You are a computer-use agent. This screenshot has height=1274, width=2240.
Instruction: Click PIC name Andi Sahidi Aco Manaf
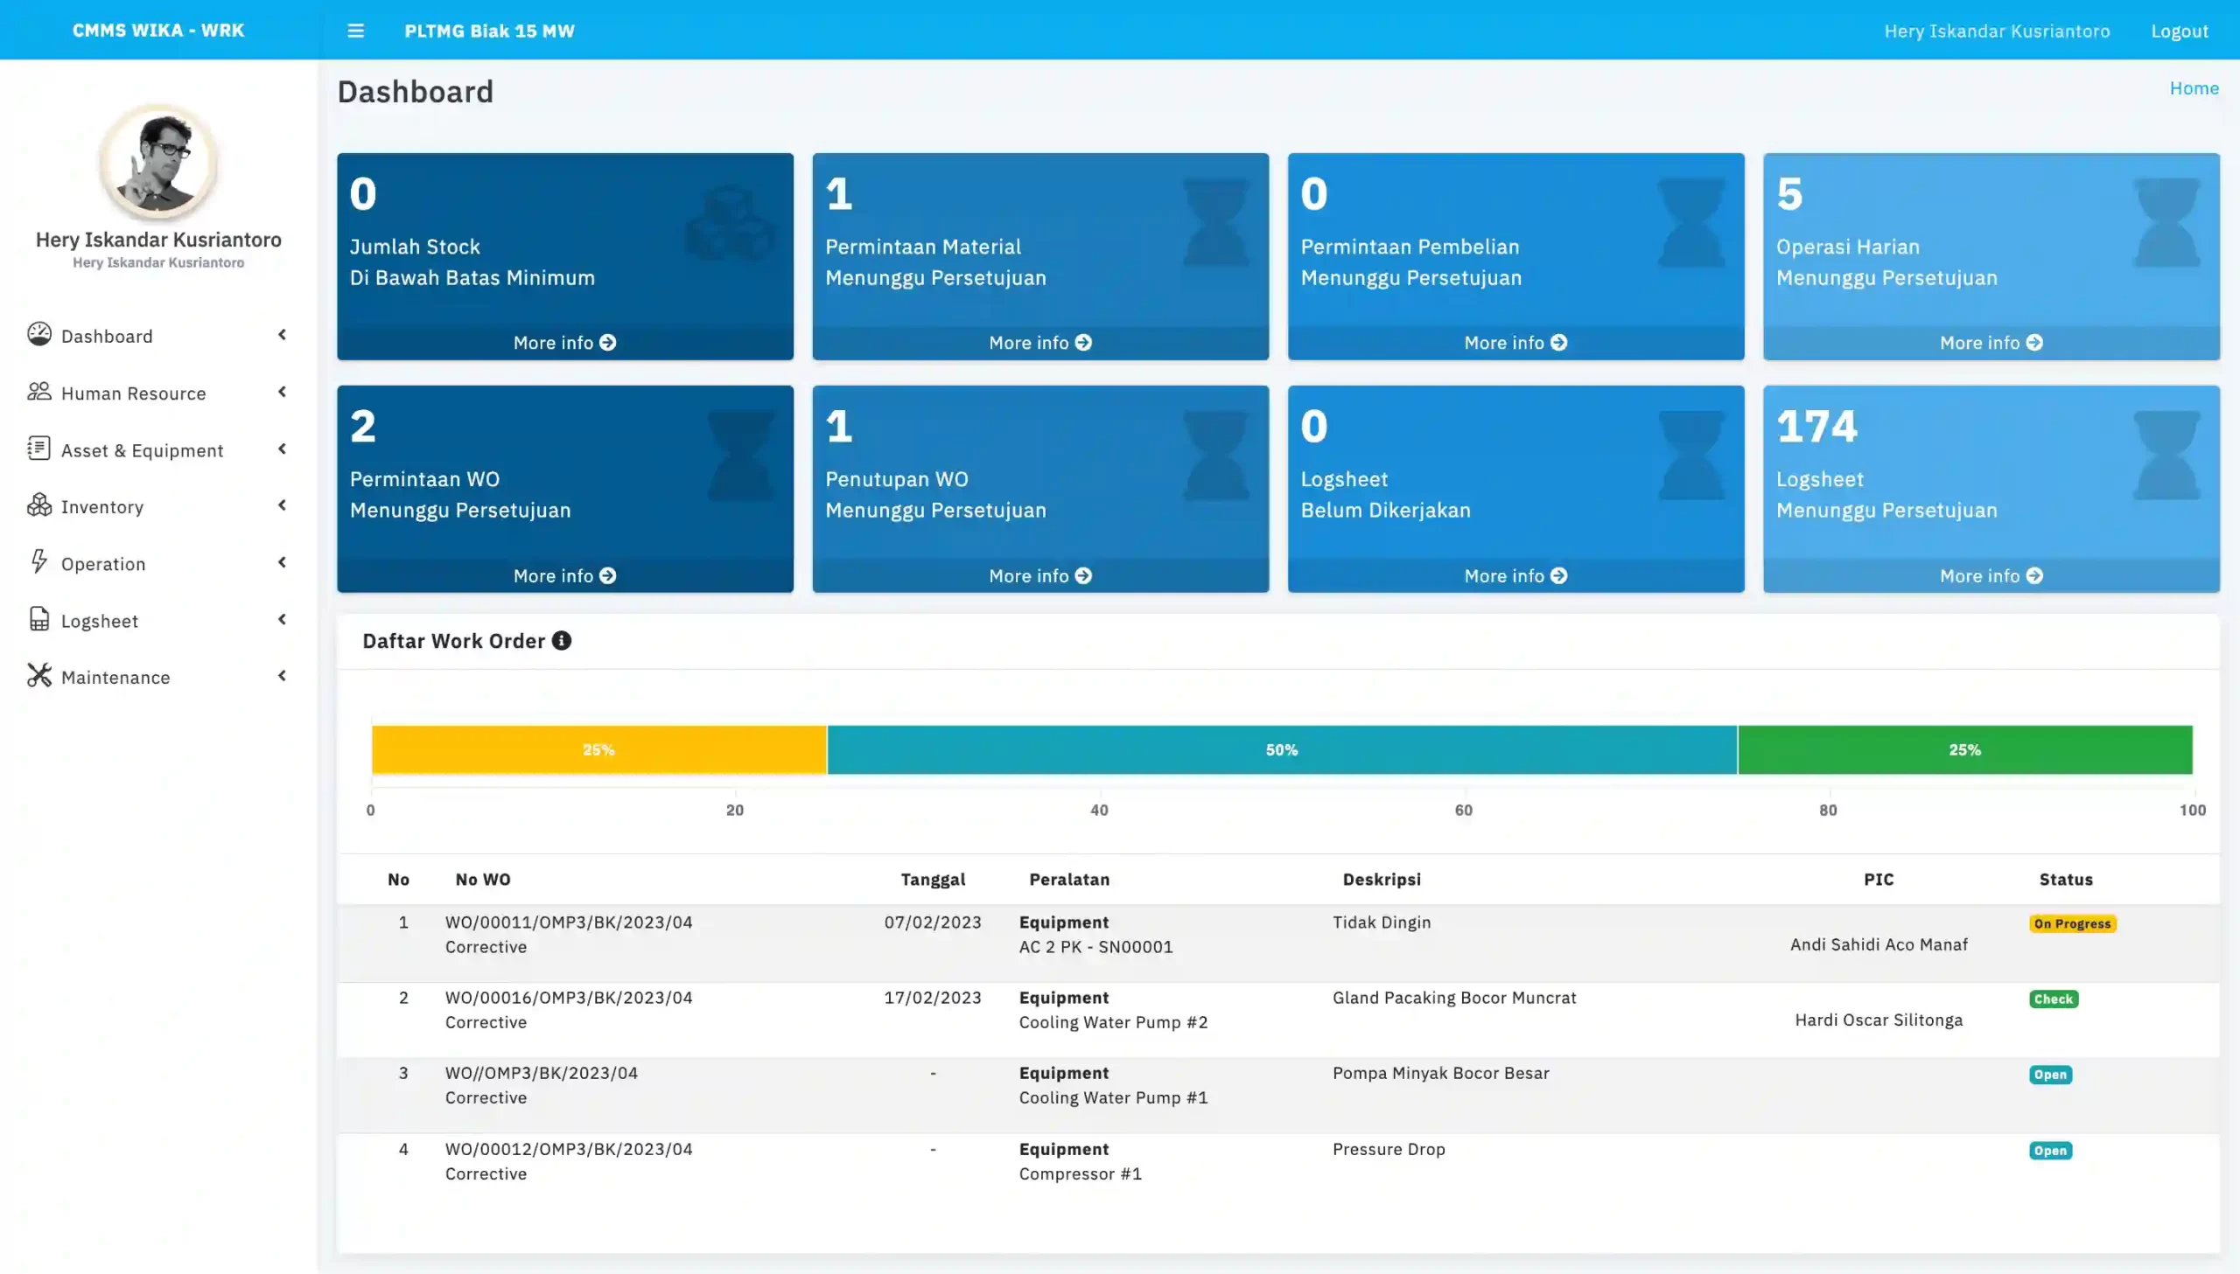click(x=1879, y=944)
